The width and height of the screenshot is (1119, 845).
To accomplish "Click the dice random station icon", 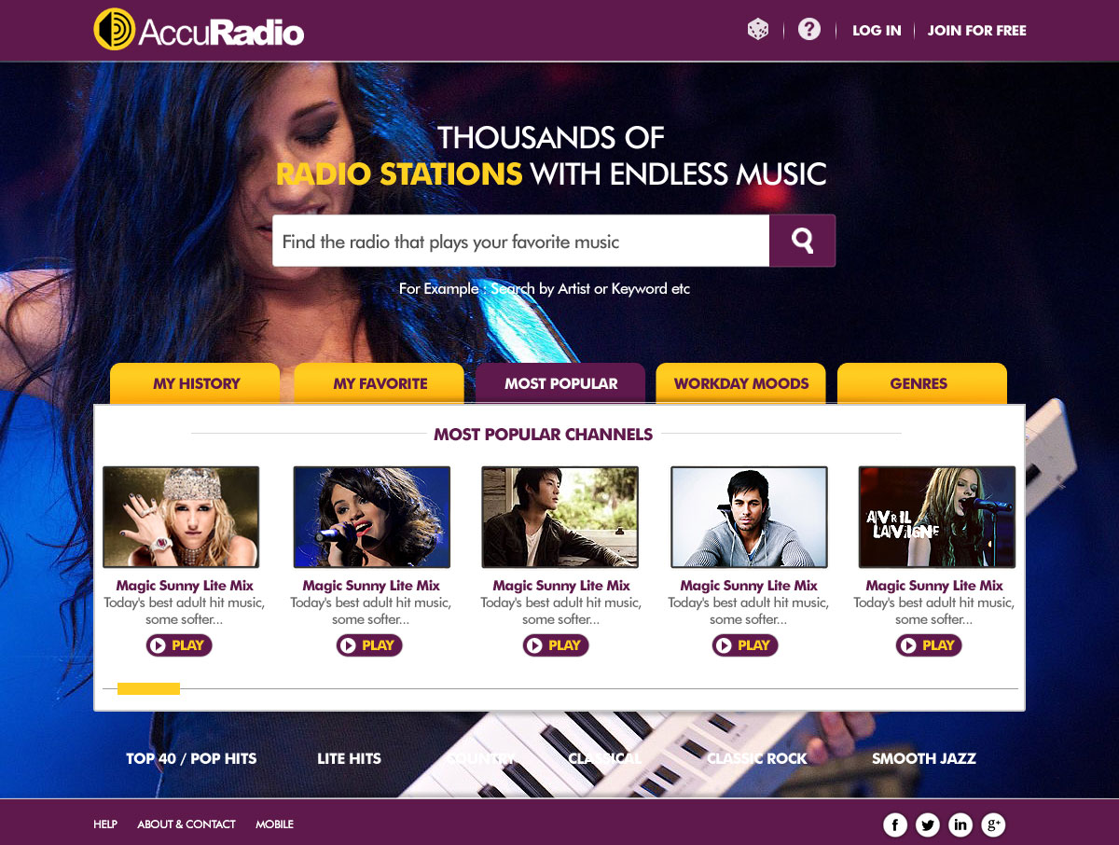I will (758, 30).
